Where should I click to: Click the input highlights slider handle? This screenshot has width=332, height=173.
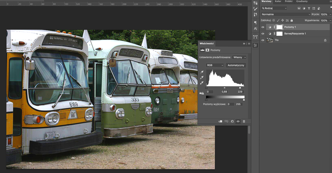click(240, 88)
